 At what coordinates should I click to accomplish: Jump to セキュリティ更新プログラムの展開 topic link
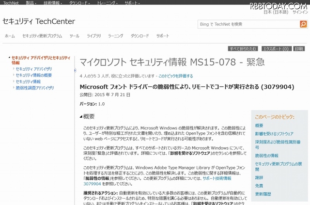point(279,166)
